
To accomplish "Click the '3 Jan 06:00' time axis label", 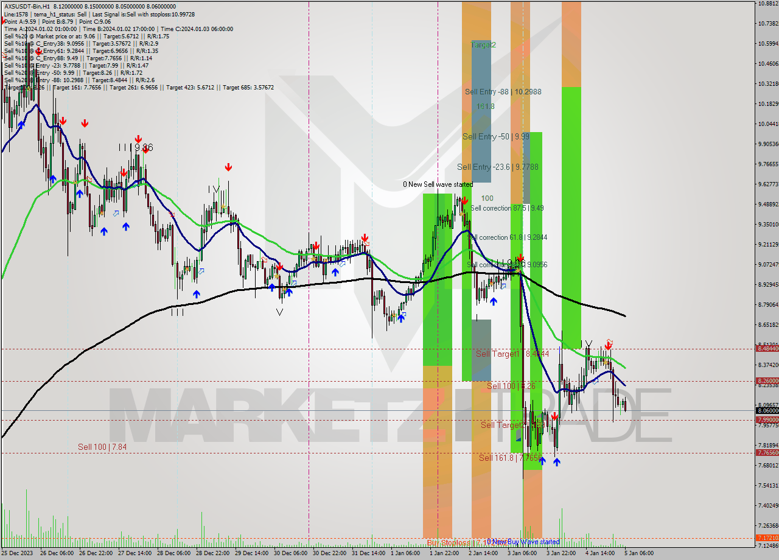I will tap(523, 553).
